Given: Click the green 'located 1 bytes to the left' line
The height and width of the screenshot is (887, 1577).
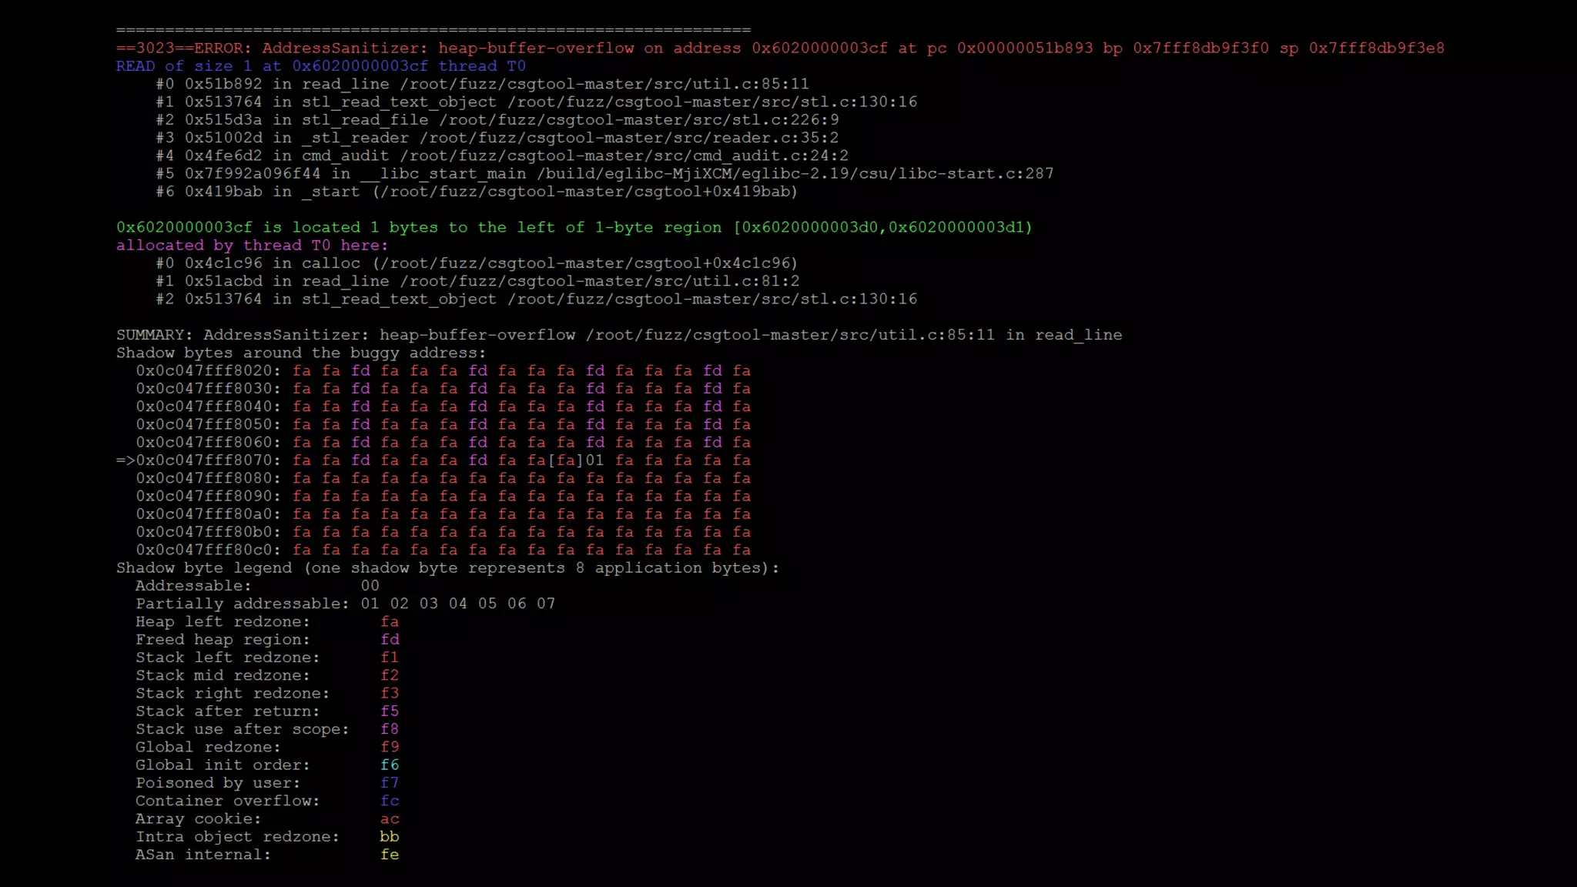Looking at the screenshot, I should point(574,228).
